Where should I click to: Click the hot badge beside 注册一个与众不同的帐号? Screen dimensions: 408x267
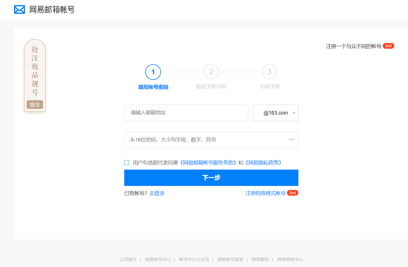click(388, 46)
